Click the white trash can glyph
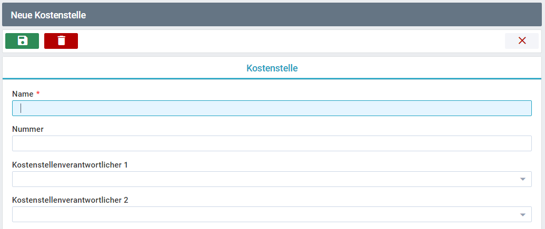The height and width of the screenshot is (229, 545). click(61, 41)
